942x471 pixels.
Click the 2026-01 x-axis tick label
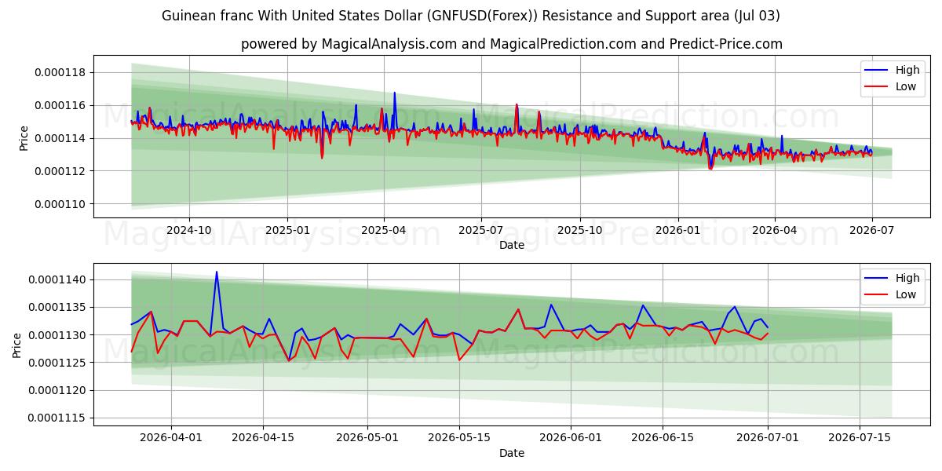point(677,231)
